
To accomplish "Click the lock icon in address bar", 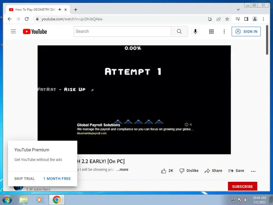I will coord(37,19).
